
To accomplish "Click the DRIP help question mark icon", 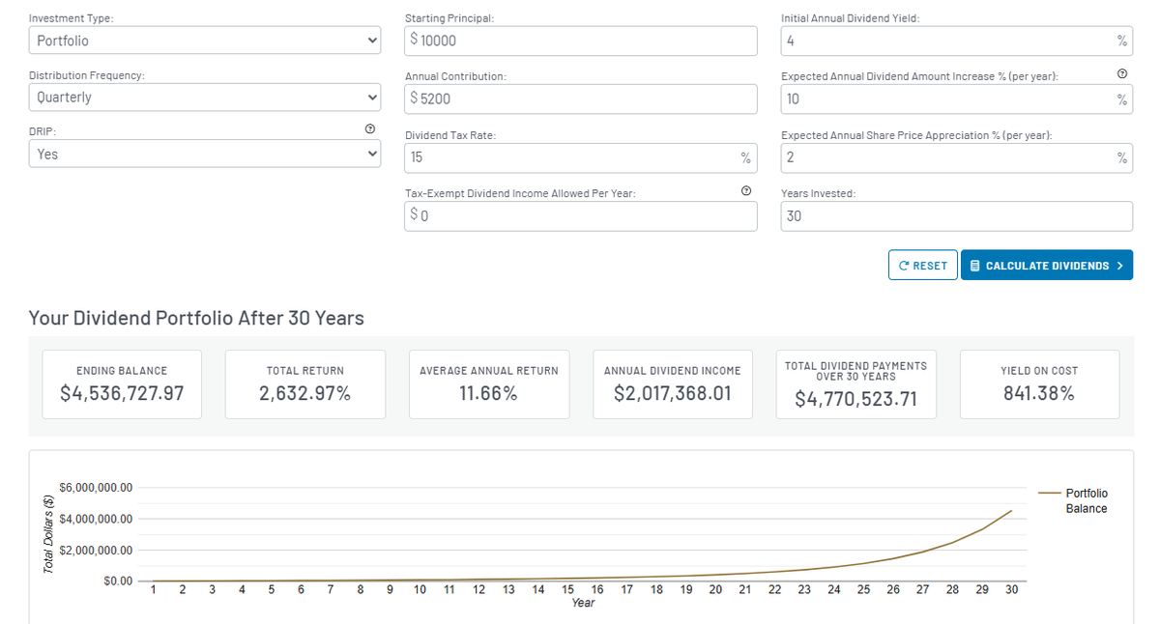I will click(369, 128).
